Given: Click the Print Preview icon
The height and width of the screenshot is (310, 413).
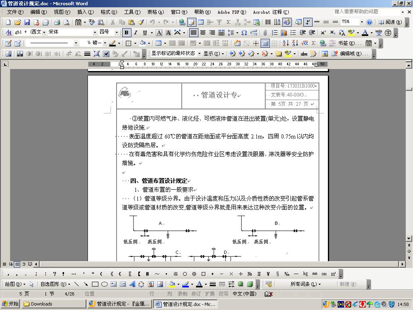Looking at the screenshot, I should pos(67,23).
